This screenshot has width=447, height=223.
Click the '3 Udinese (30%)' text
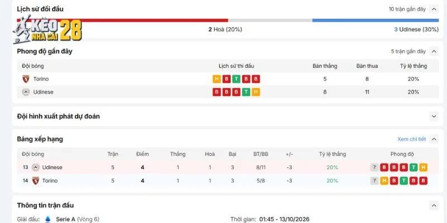(x=416, y=30)
